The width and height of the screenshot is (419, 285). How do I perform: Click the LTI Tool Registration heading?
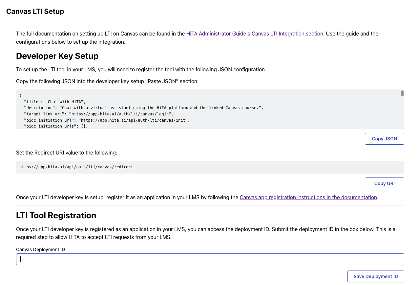pyautogui.click(x=56, y=215)
